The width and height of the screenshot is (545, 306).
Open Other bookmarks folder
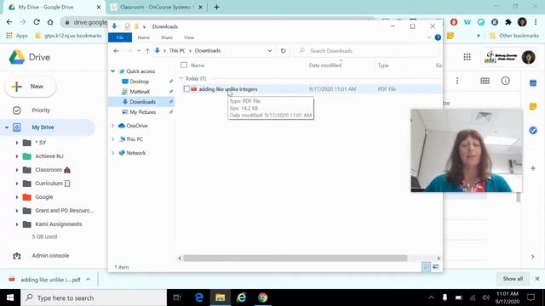pos(513,36)
